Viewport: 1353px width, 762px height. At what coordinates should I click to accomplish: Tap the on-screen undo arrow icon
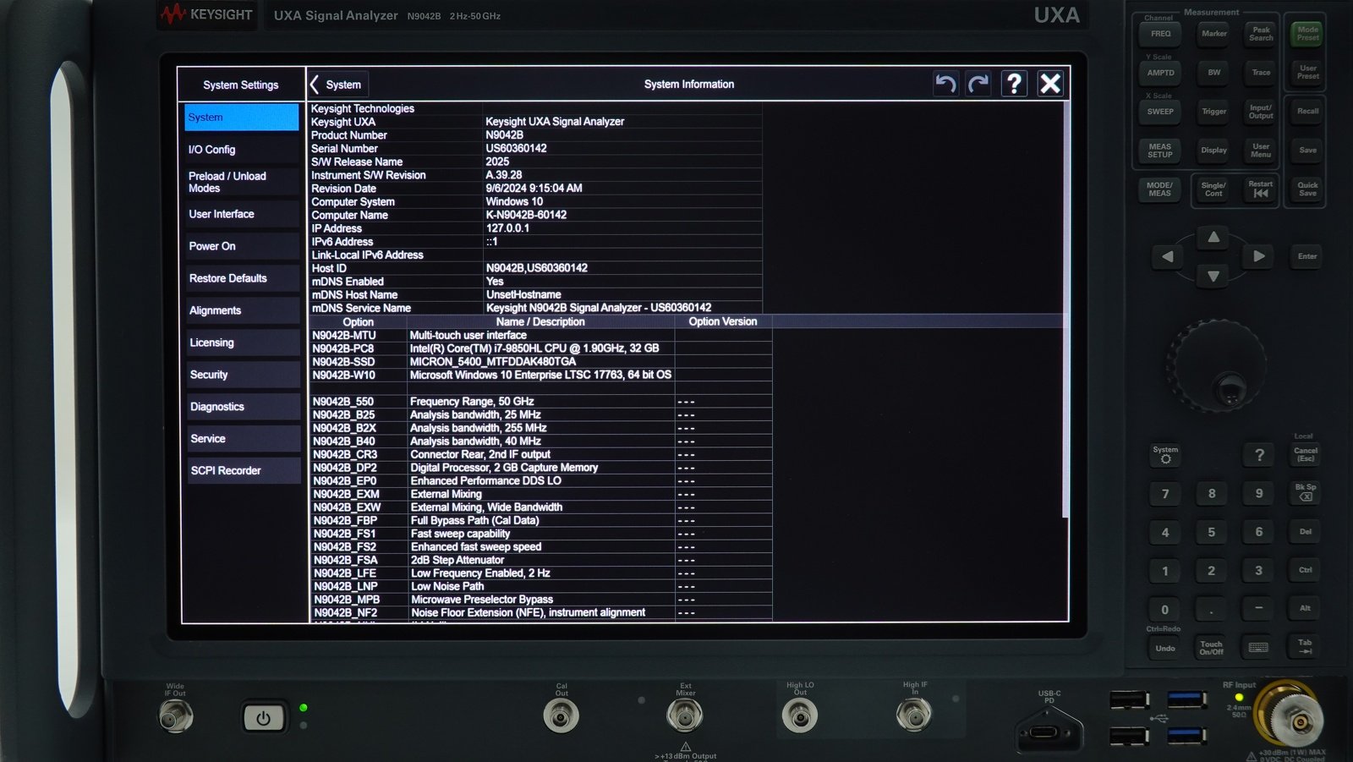pos(945,84)
